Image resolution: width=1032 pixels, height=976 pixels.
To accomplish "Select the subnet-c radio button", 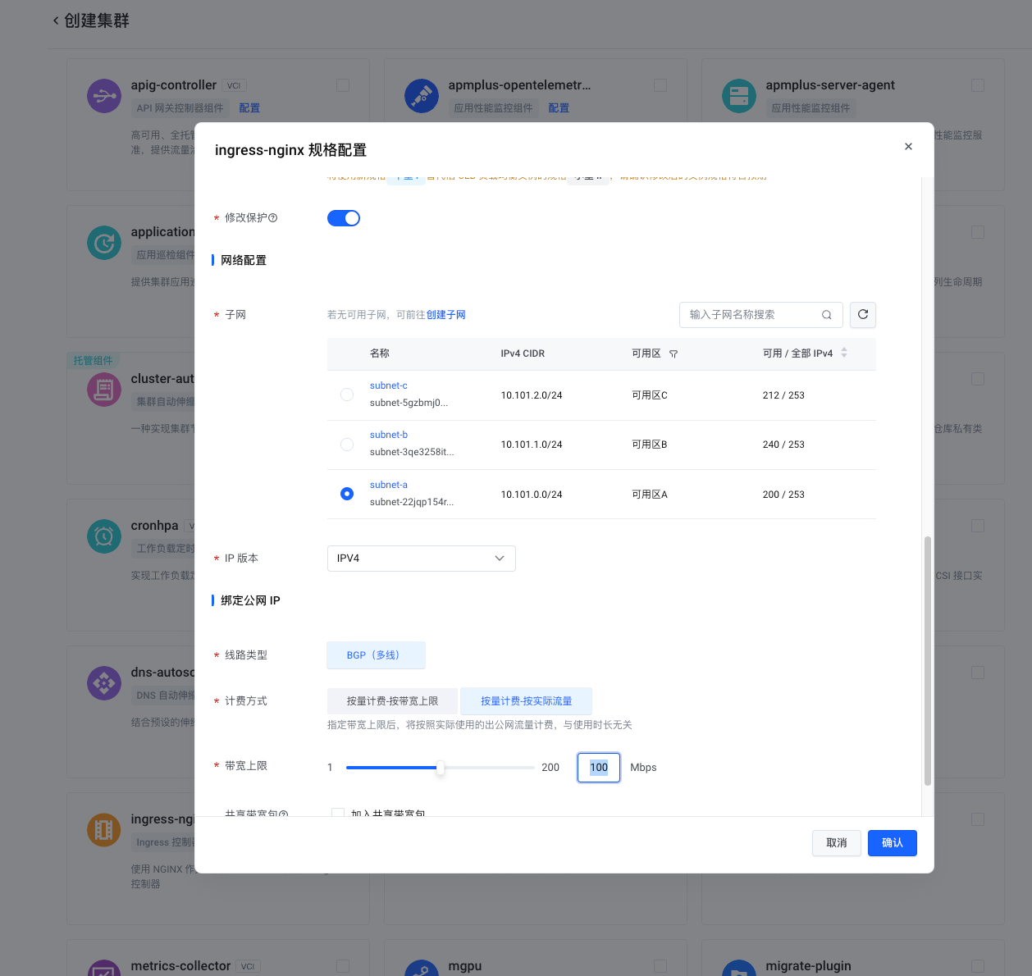I will point(347,395).
